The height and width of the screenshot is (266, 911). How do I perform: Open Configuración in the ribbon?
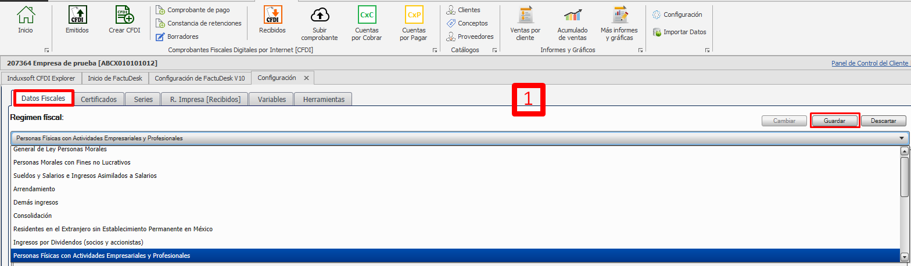pos(677,14)
